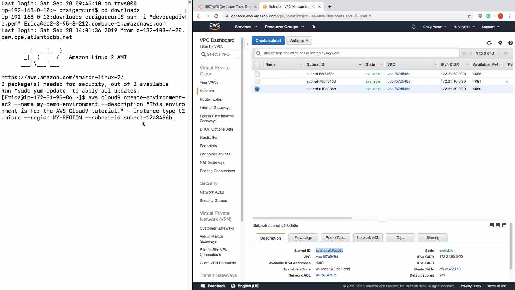Viewport: 515px width, 290px height.
Task: Reload the browser page
Action: pyautogui.click(x=216, y=16)
